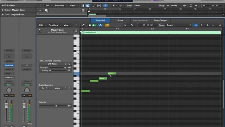Select the Piano Roll pointer tool
The image size is (225, 127).
[125, 25]
